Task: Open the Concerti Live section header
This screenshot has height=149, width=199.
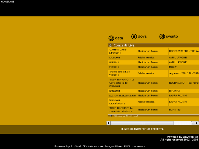Action: point(153,45)
